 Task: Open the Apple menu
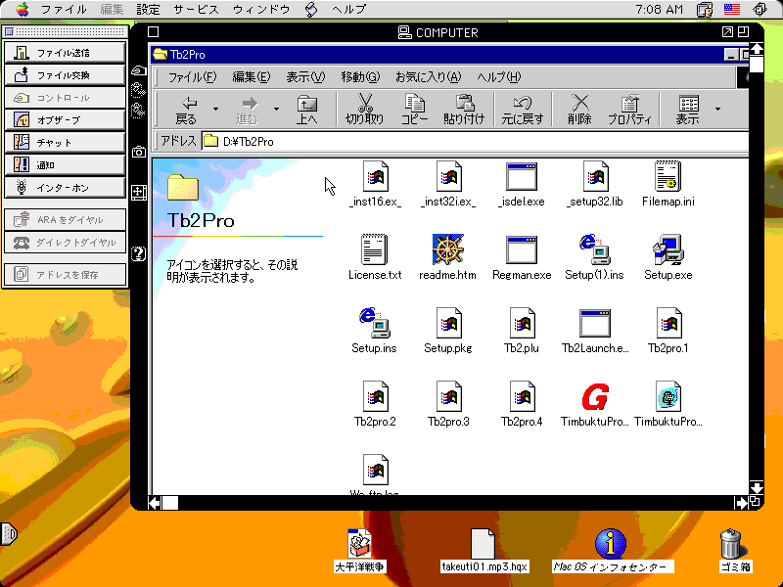22,9
